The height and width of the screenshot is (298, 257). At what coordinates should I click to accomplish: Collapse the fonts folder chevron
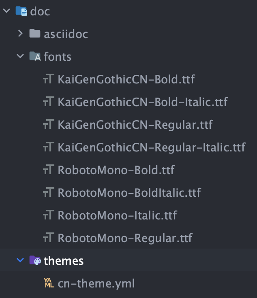(20, 56)
